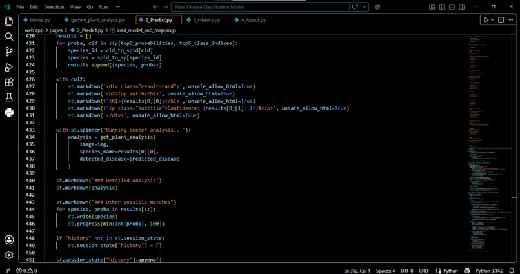Open the Selection menu

click(x=54, y=7)
